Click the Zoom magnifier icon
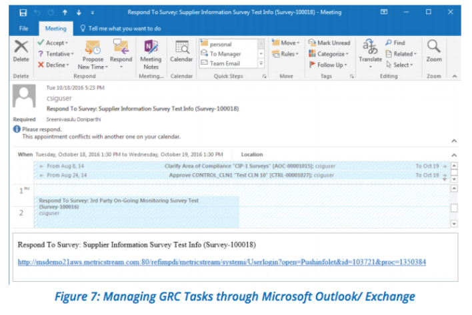This screenshot has width=472, height=315. click(x=434, y=47)
